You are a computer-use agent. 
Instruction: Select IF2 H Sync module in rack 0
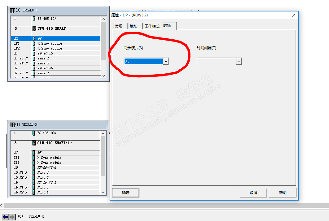pos(56,48)
